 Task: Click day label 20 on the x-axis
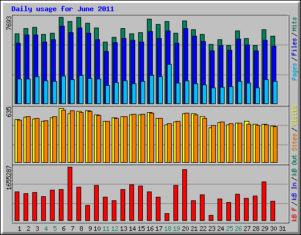(x=185, y=229)
